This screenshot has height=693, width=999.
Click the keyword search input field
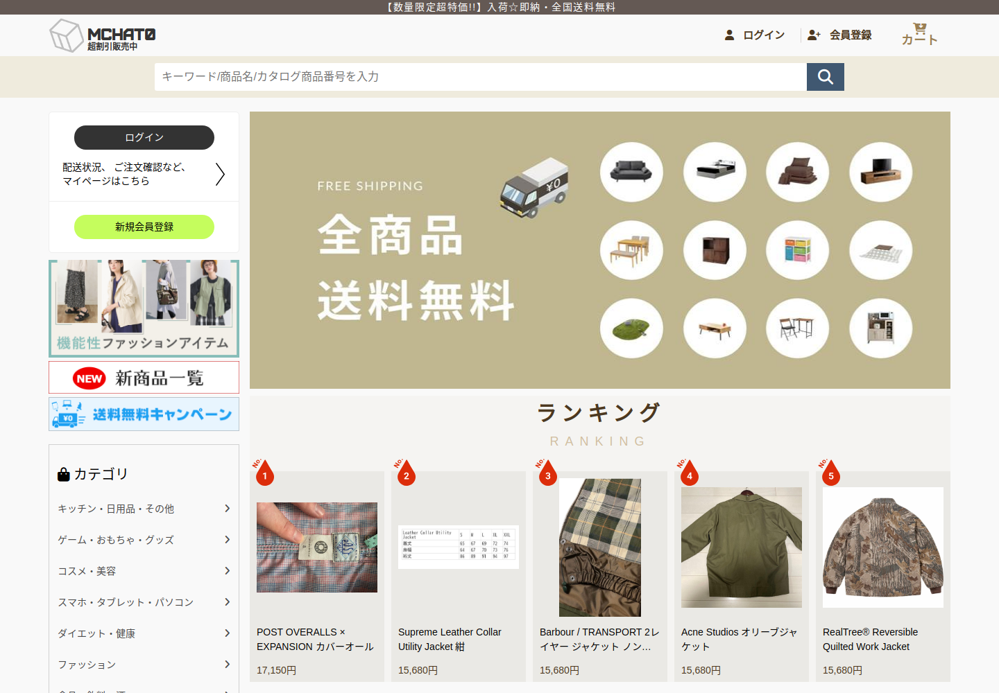click(481, 77)
